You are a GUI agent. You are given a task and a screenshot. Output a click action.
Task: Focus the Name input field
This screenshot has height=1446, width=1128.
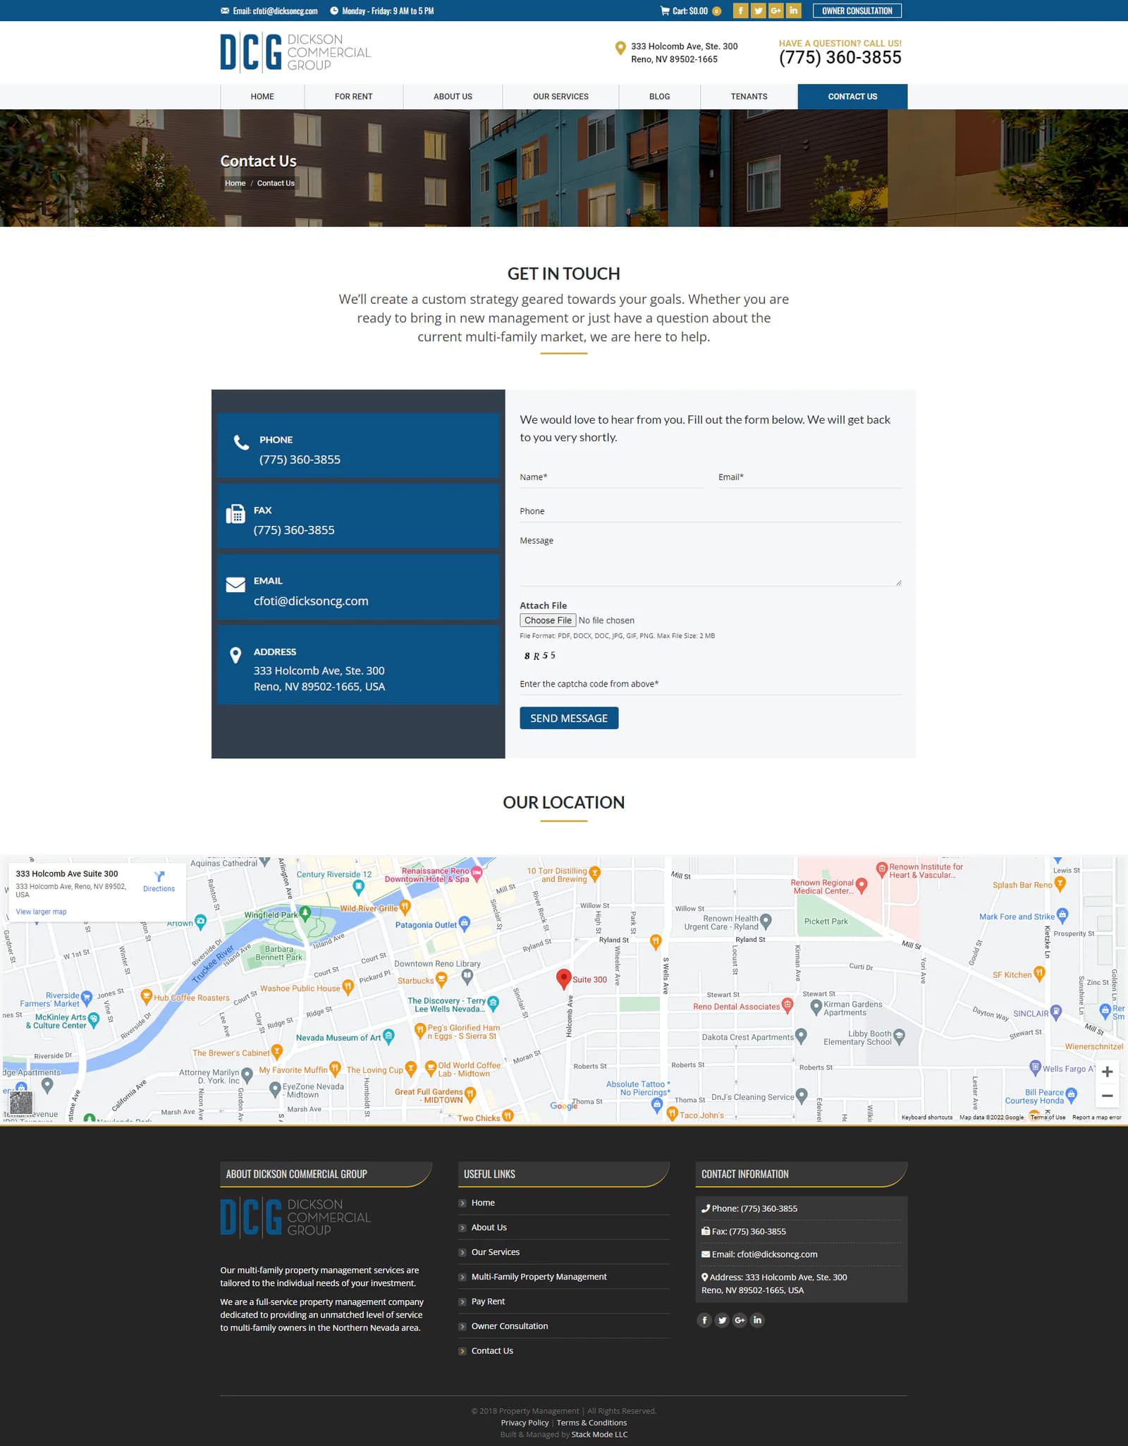(611, 477)
